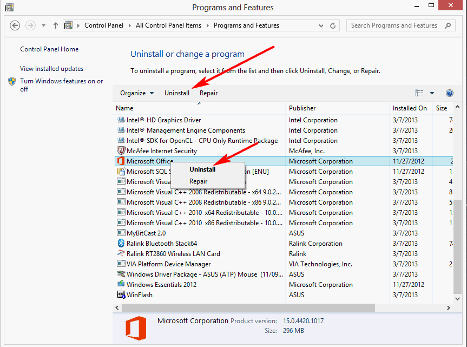Image resolution: width=467 pixels, height=347 pixels.
Task: Open the view options dropdown arrow
Action: (x=432, y=93)
